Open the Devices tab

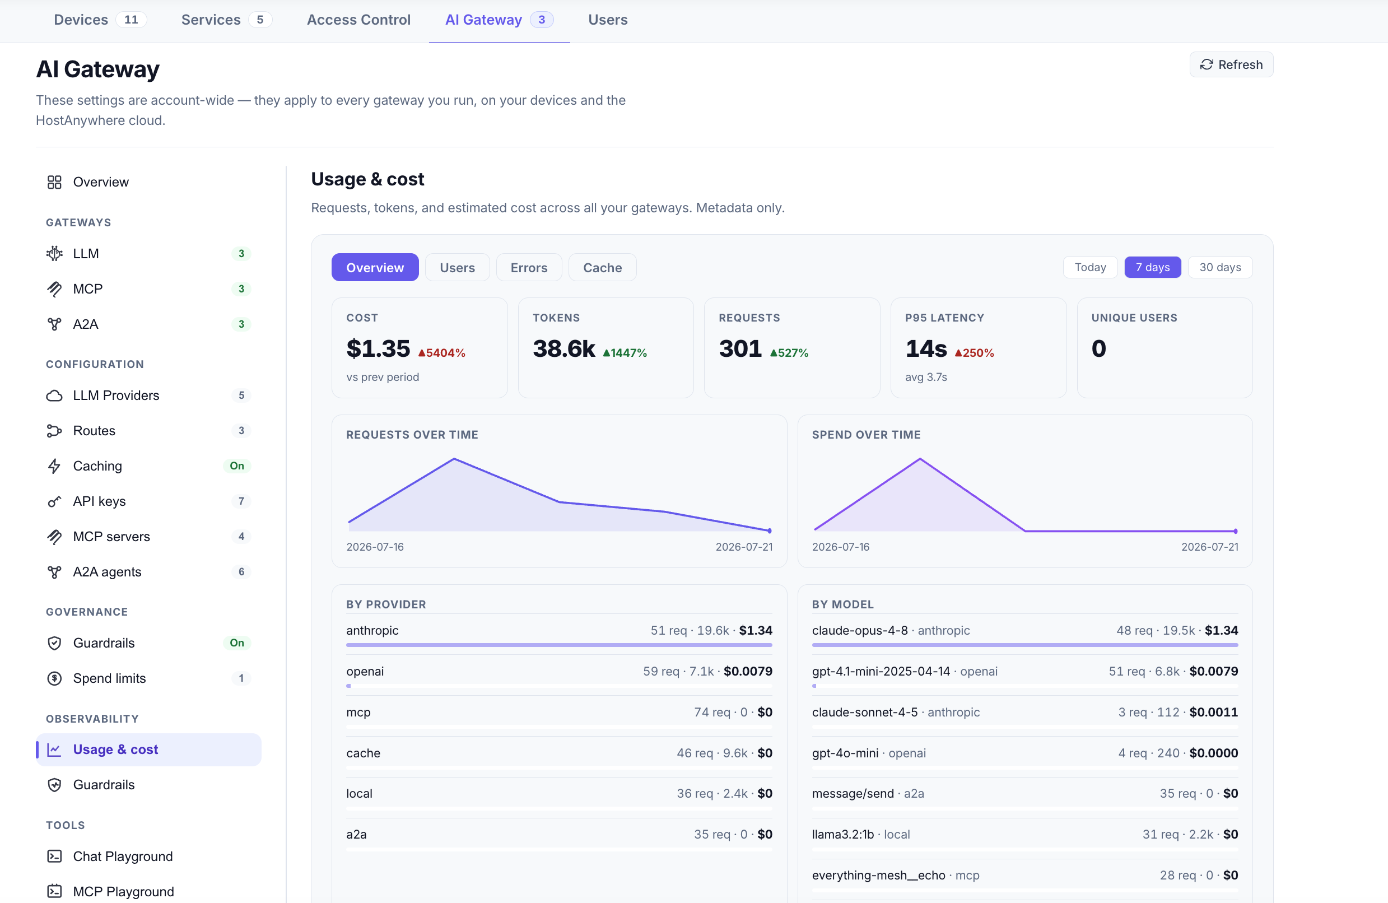tap(100, 20)
